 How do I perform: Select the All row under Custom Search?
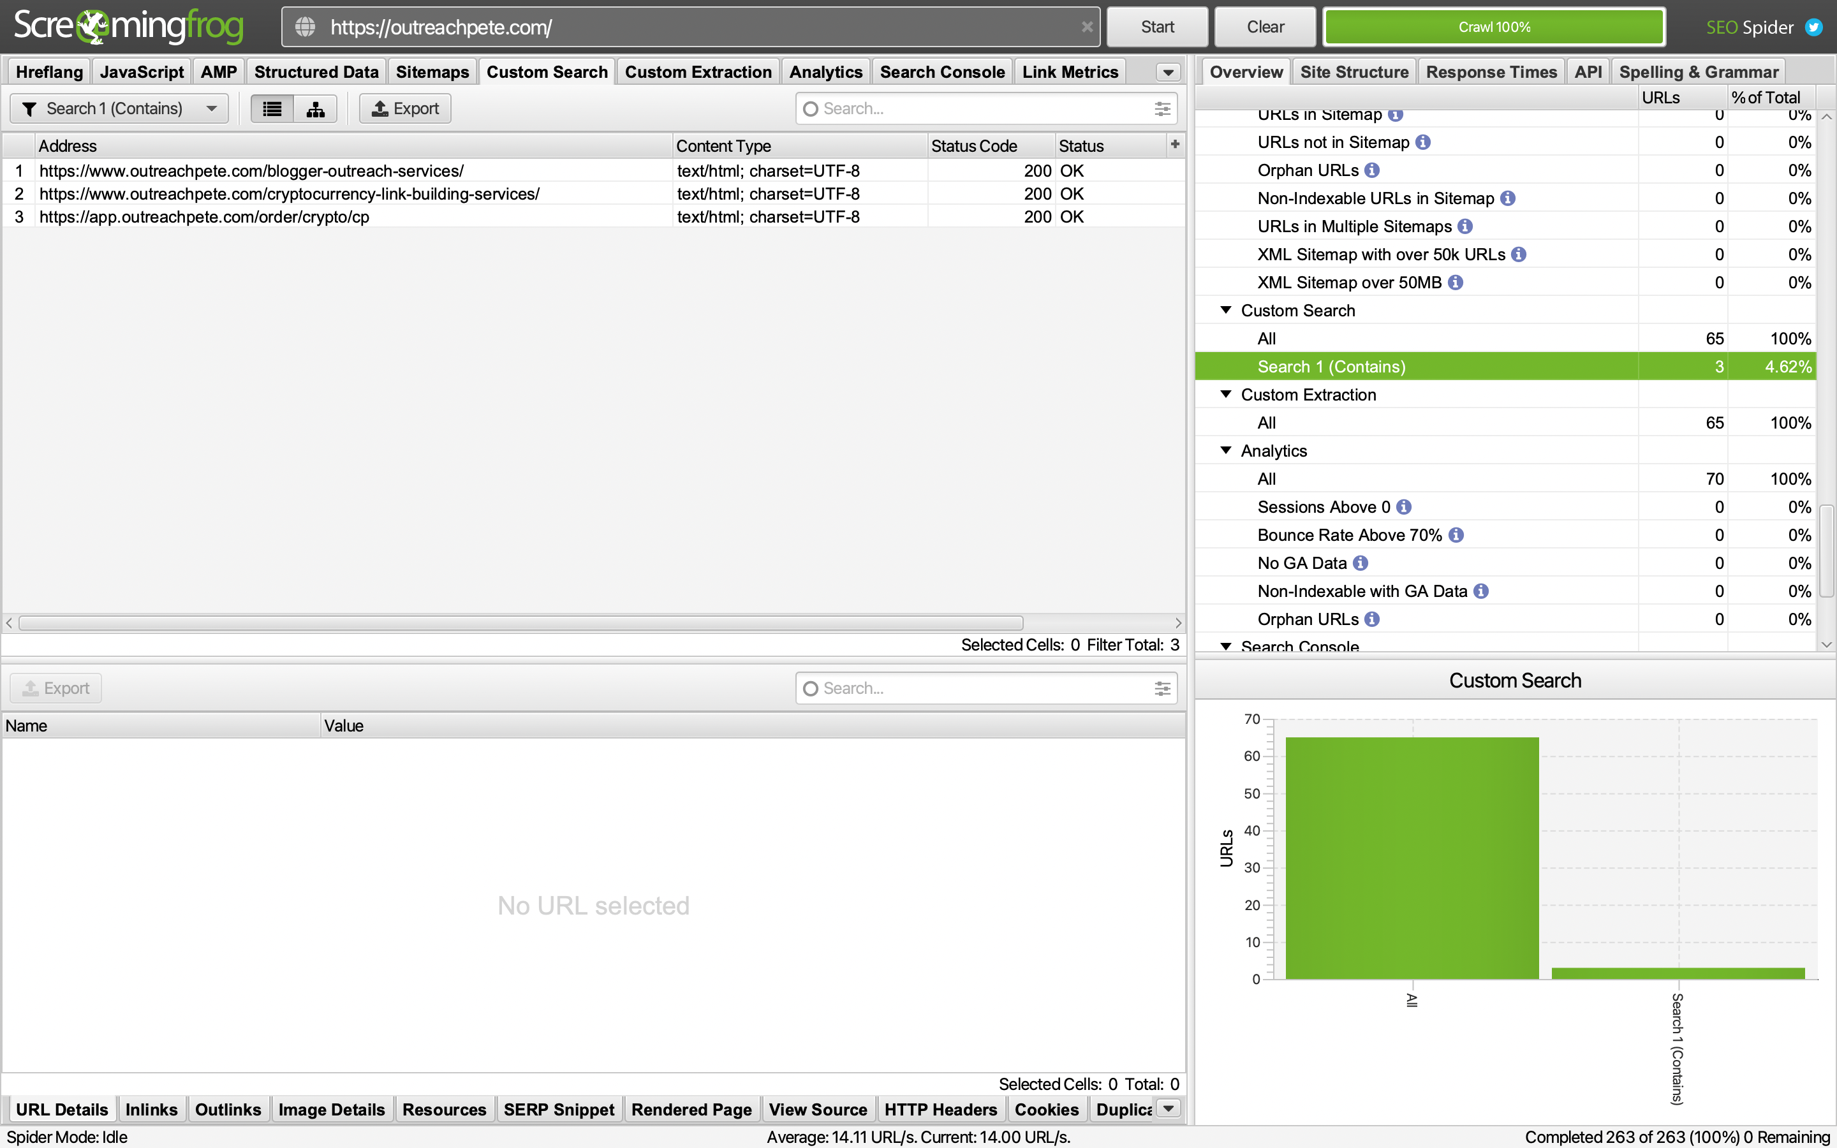click(1505, 339)
